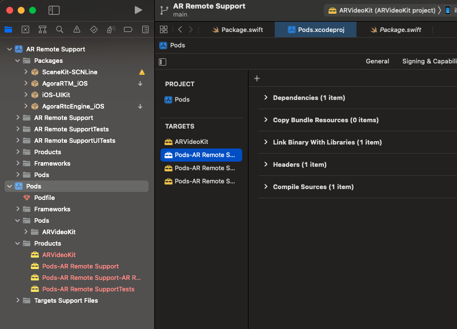Open the Source Control navigator
This screenshot has width=457, height=329.
point(25,30)
